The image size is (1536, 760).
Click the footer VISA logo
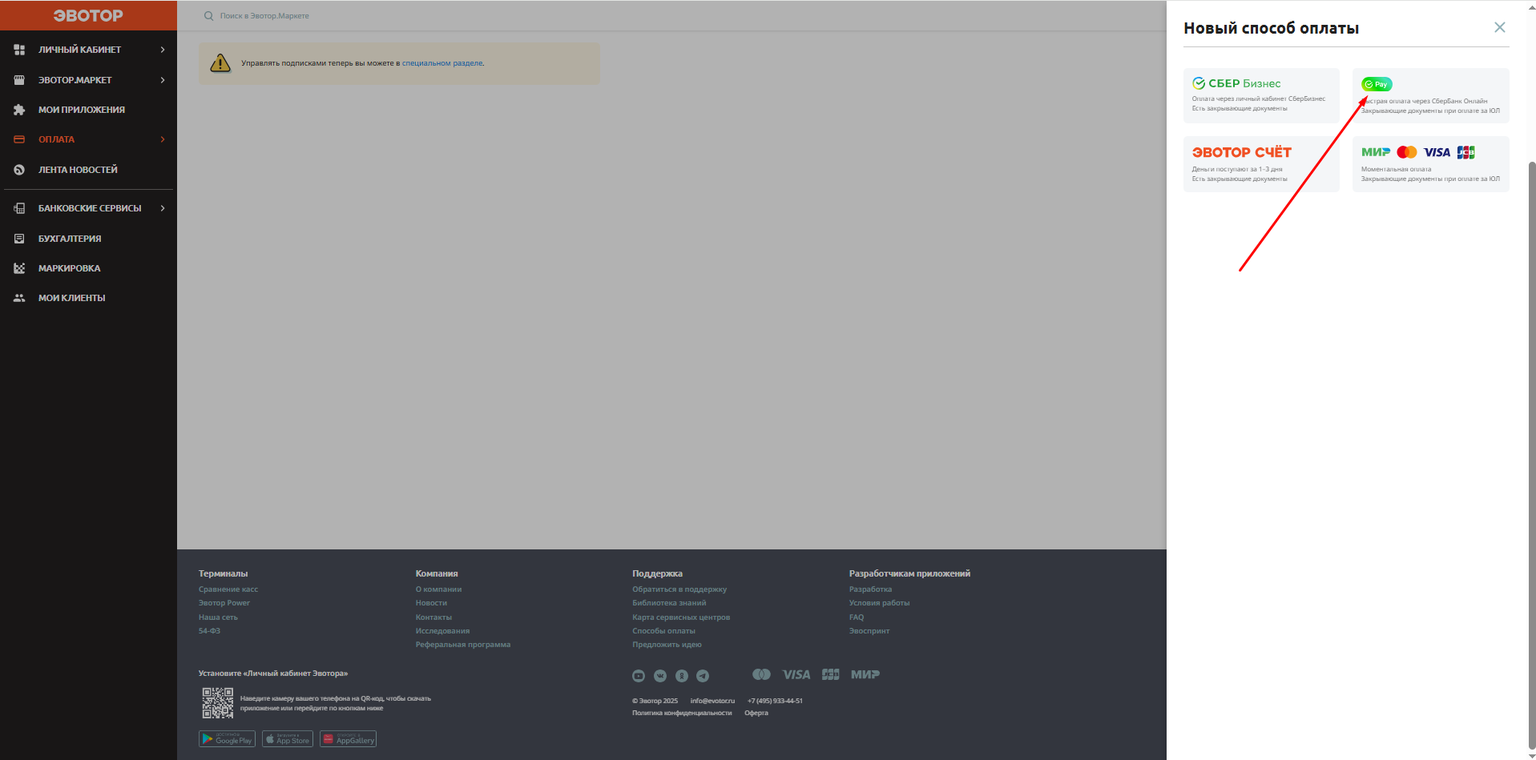click(x=796, y=674)
